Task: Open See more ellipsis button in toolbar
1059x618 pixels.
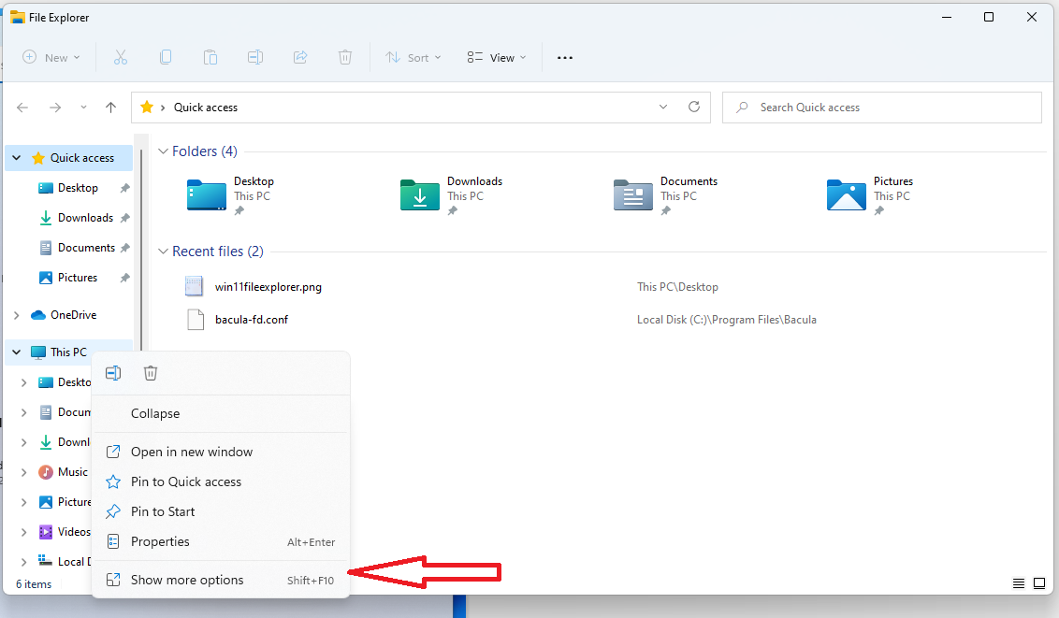Action: point(564,57)
